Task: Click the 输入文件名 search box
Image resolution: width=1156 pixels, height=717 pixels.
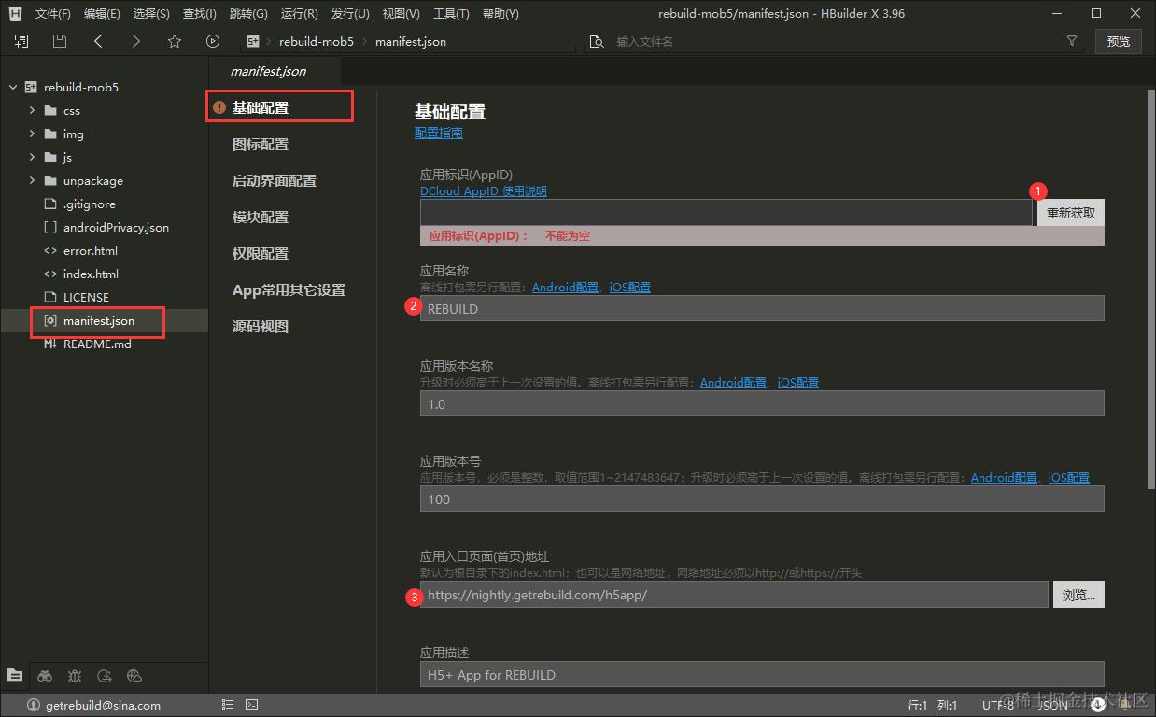Action: 831,42
